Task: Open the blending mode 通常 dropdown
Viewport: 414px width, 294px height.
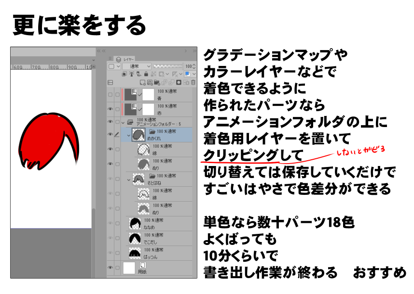Action: pyautogui.click(x=137, y=66)
